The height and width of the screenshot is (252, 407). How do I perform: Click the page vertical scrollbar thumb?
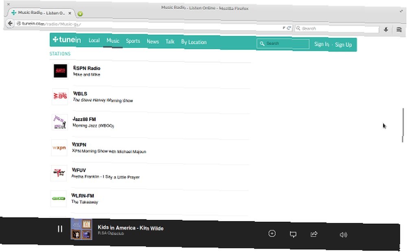tap(403, 125)
